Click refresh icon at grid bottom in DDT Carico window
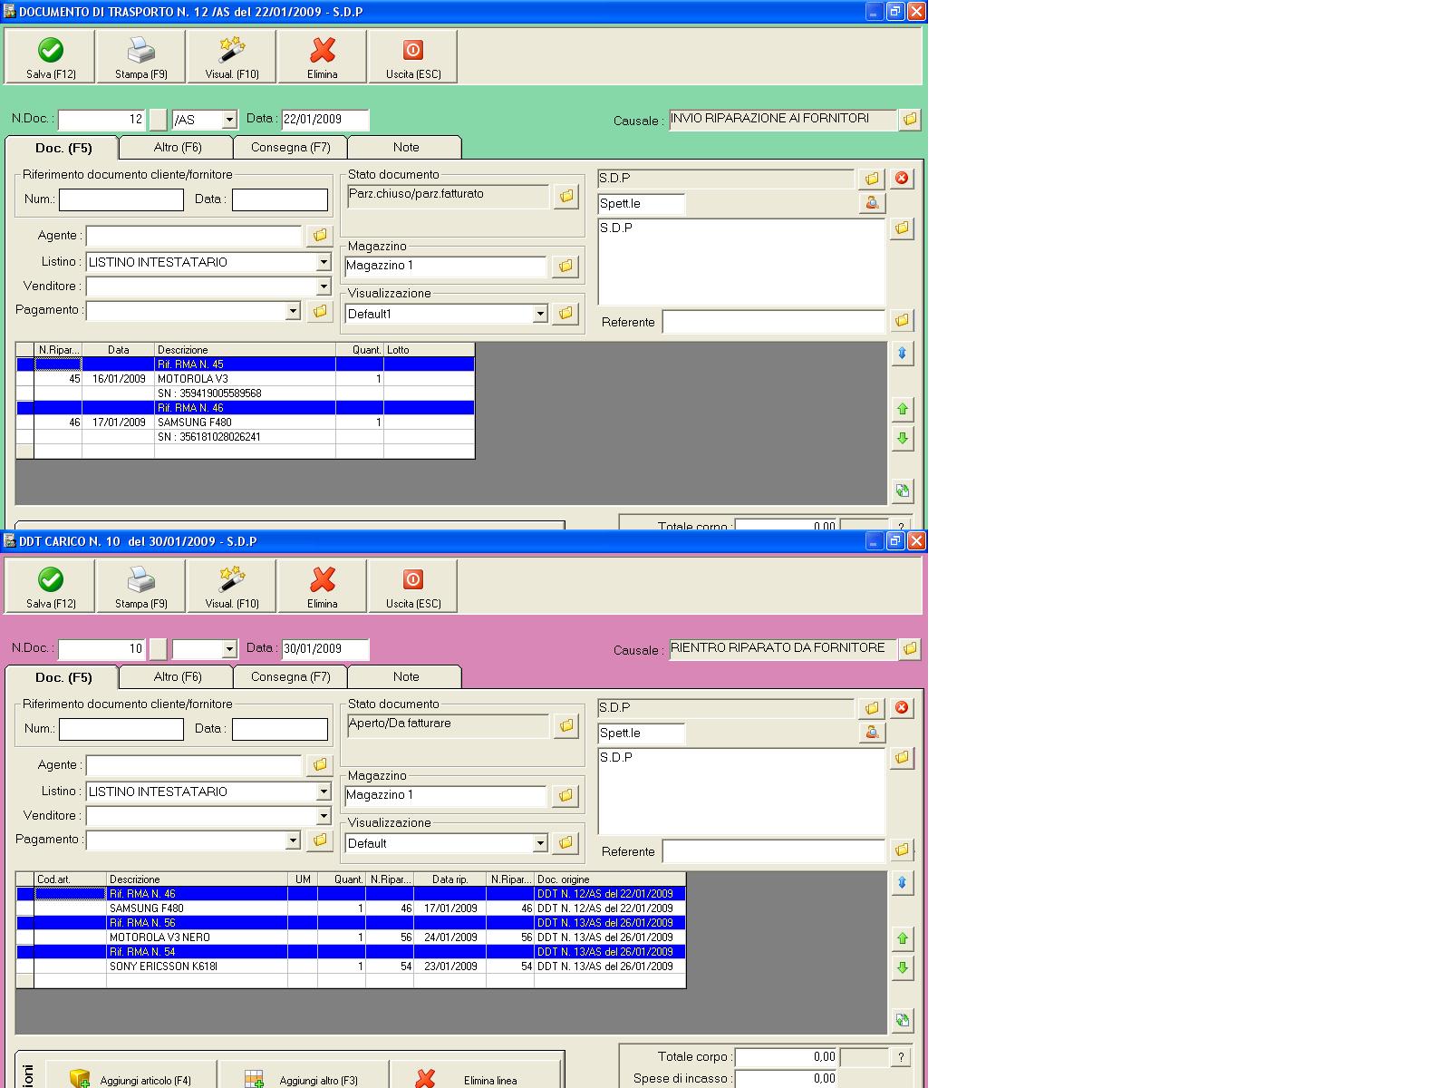Image resolution: width=1450 pixels, height=1088 pixels. click(902, 1020)
